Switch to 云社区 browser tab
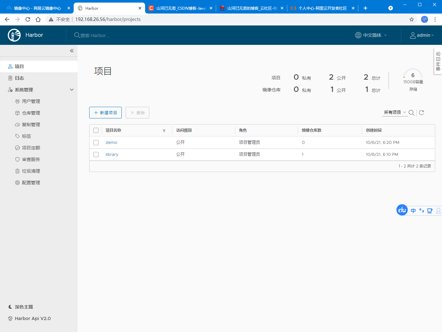This screenshot has height=332, width=442. [x=252, y=8]
